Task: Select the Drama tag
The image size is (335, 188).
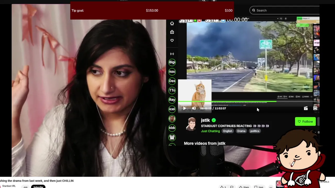Action: click(x=241, y=131)
